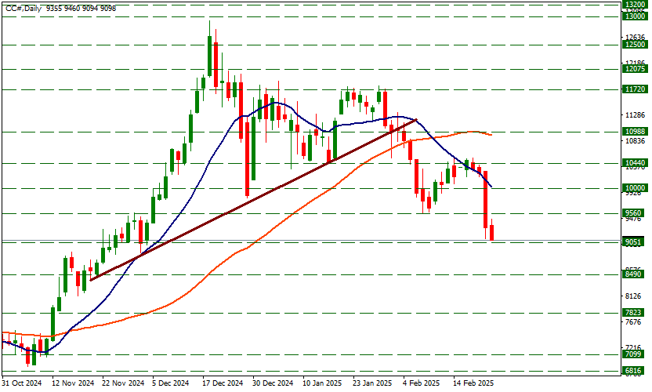652x392 pixels.
Task: Click the 12 Nov 2024 date label
Action: tap(73, 383)
